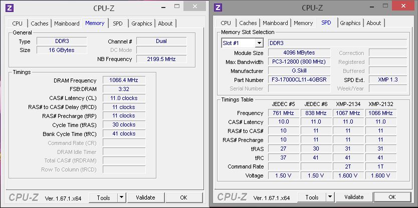Switch to Mainboard tab in right window
Image resolution: width=418 pixels, height=208 pixels.
pyautogui.click(x=275, y=23)
